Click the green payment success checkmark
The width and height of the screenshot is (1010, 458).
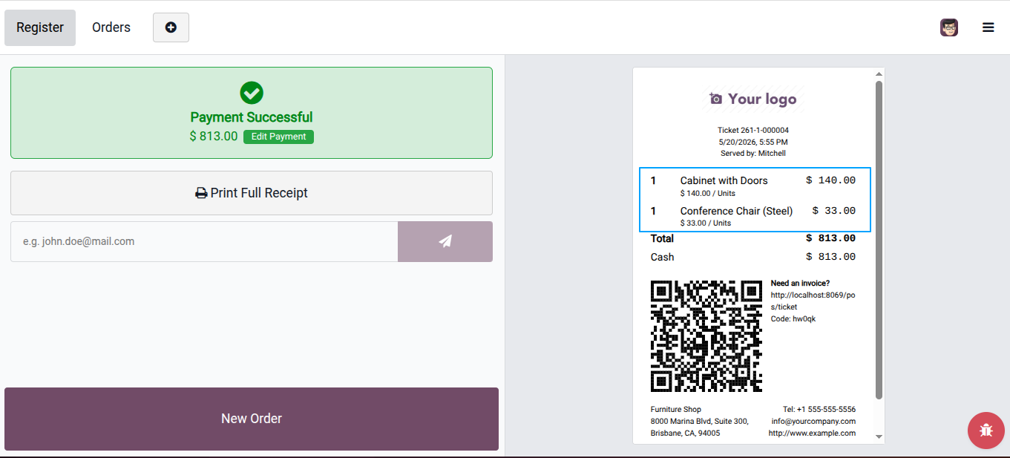click(x=252, y=93)
